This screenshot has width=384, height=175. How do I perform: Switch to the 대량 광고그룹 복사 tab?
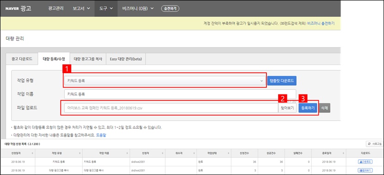click(x=88, y=59)
